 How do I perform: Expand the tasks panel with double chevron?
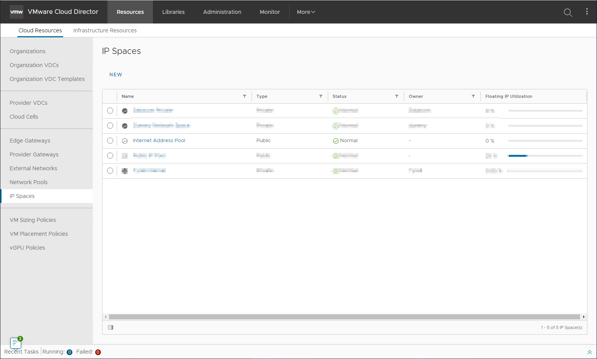[589, 352]
